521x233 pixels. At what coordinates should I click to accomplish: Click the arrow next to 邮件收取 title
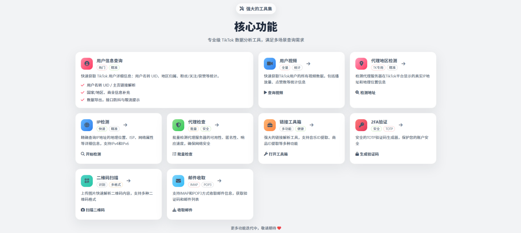point(219,181)
